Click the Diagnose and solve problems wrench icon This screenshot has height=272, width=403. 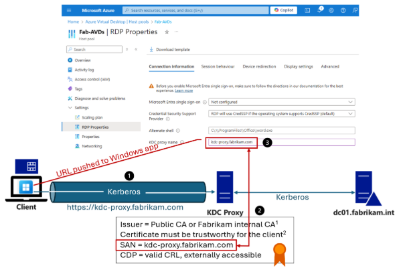click(70, 98)
